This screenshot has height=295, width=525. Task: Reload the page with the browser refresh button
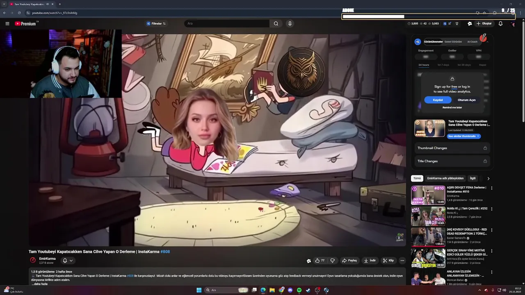[19, 13]
